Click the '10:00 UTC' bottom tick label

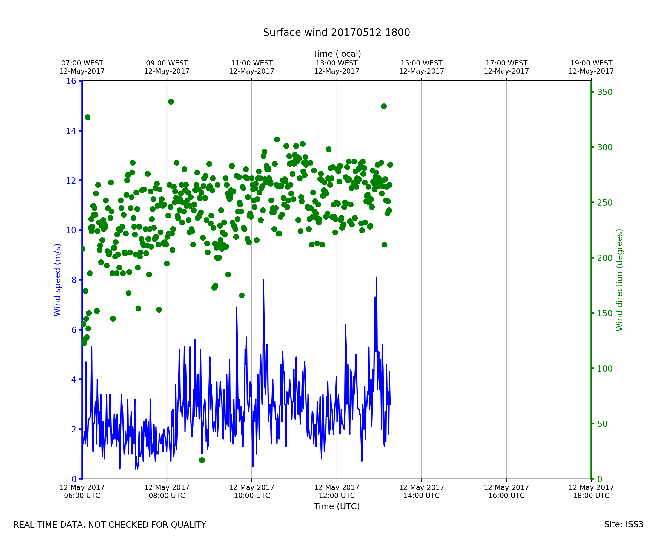[252, 496]
